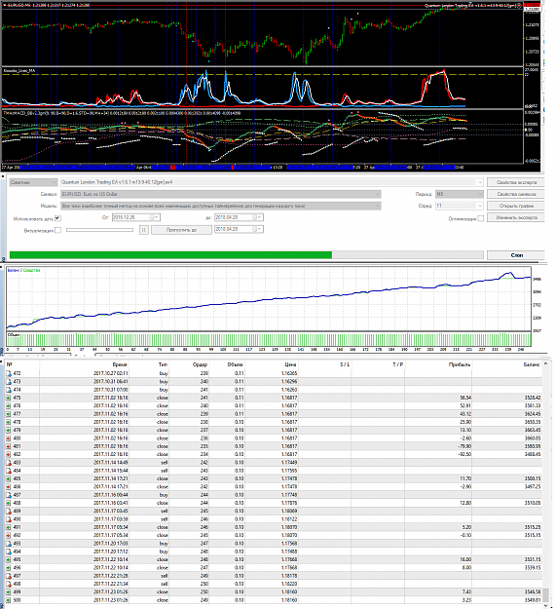This screenshot has height=609, width=556.
Task: Click the results table scrollbar down arrow
Action: point(545,605)
